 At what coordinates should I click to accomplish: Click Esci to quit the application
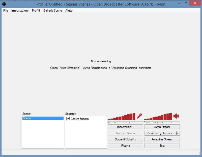[x=162, y=146]
